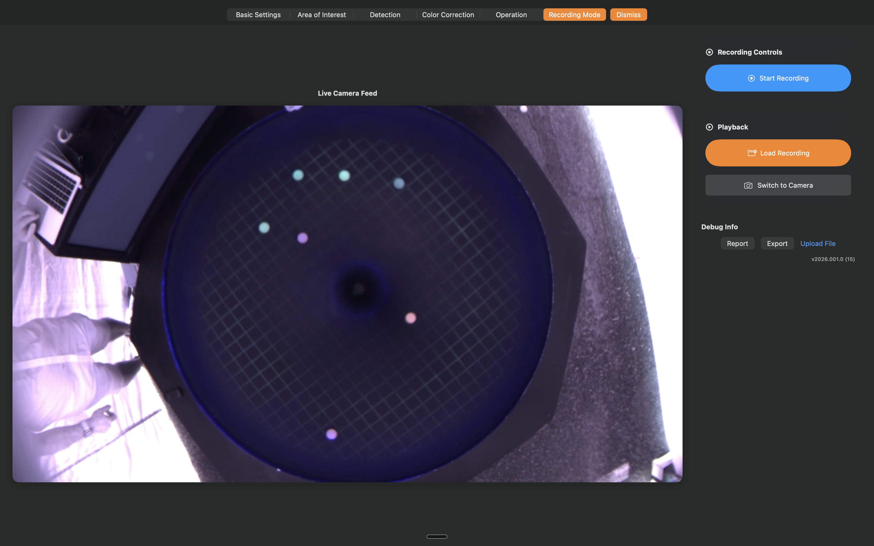
Task: Select the Recording Mode tab
Action: (574, 15)
